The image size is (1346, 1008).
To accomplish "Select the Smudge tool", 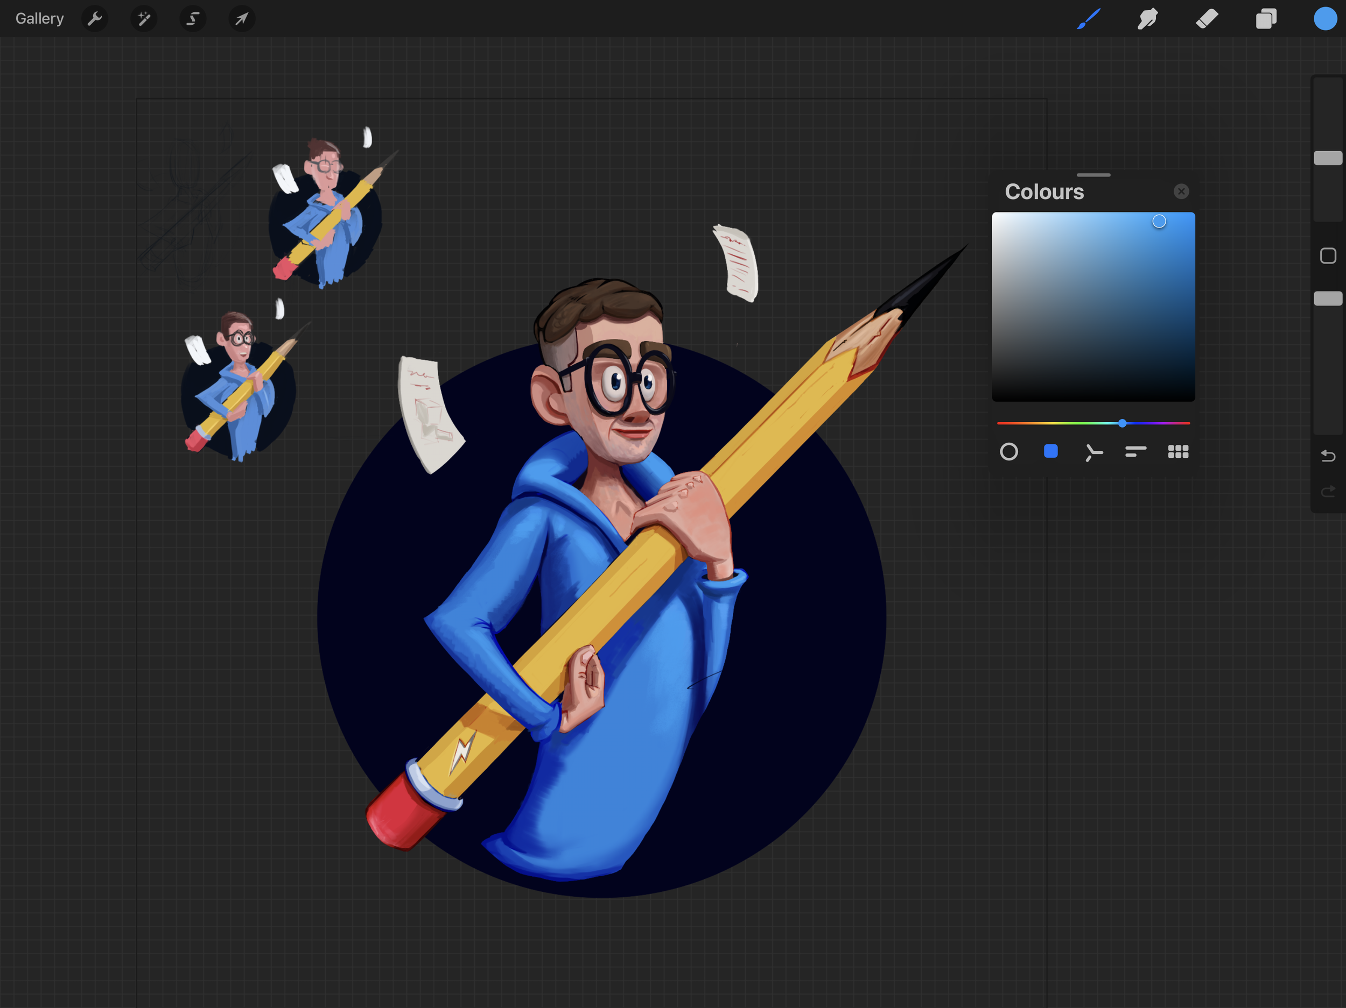I will 1147,19.
